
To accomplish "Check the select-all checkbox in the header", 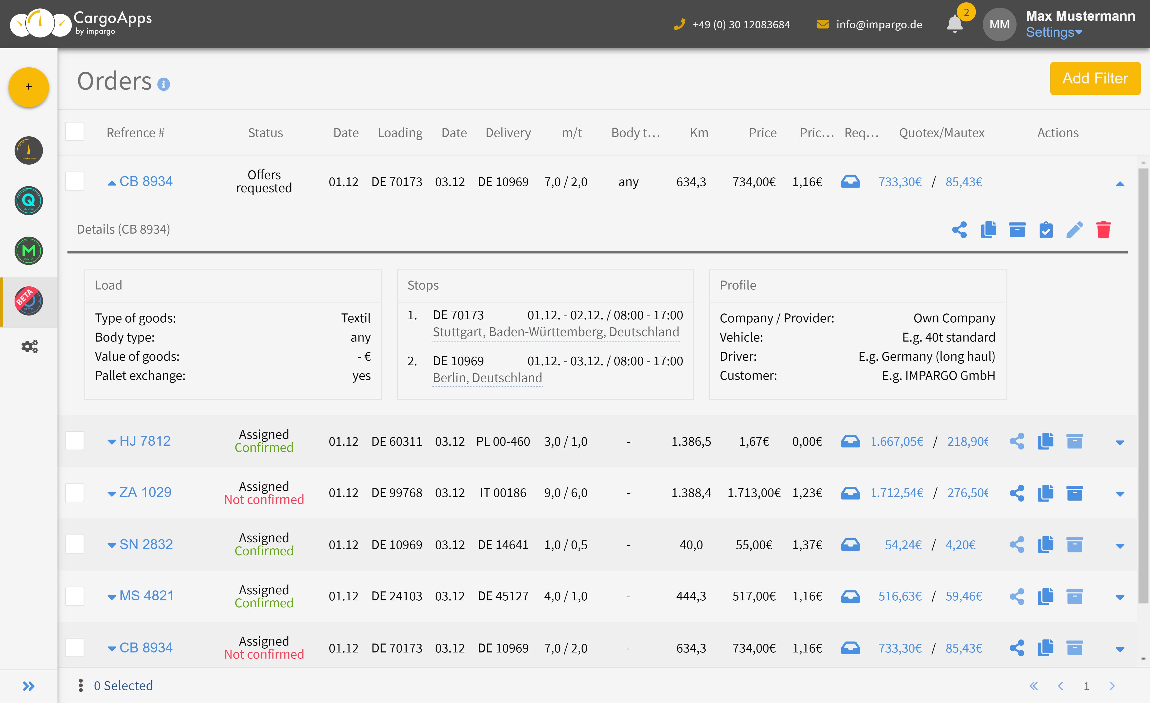I will click(x=75, y=131).
